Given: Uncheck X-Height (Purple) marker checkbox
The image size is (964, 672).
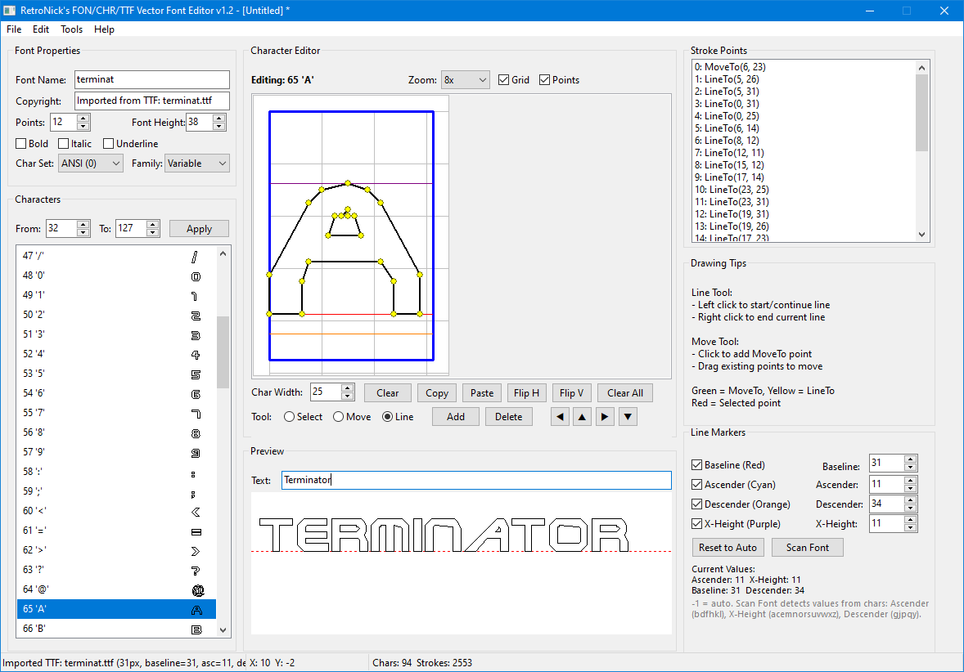Looking at the screenshot, I should pyautogui.click(x=696, y=524).
